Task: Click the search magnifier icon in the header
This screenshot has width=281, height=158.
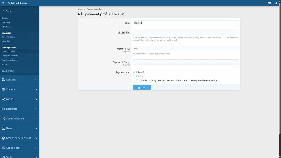Action: 276,3
